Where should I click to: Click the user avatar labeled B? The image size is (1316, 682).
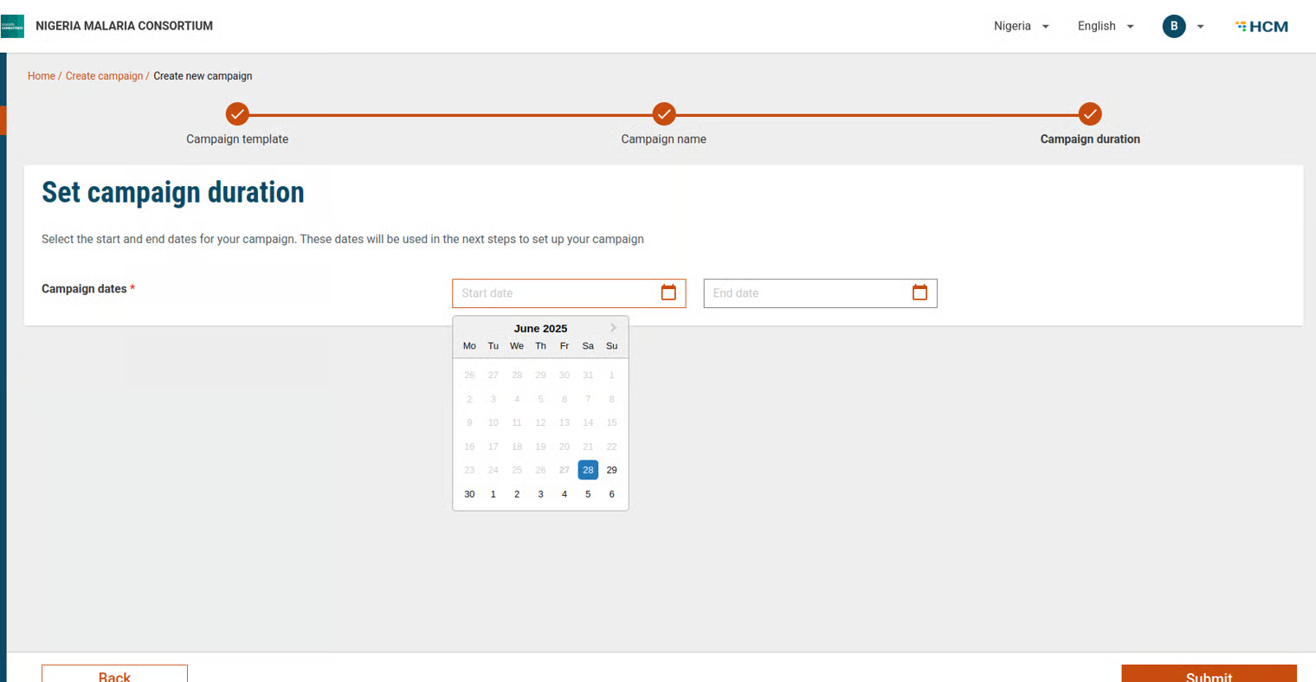[1173, 26]
